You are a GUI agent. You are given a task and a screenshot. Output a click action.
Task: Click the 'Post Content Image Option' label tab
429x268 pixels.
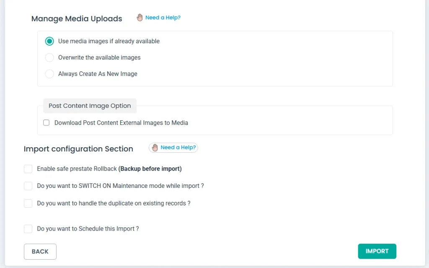pyautogui.click(x=90, y=106)
